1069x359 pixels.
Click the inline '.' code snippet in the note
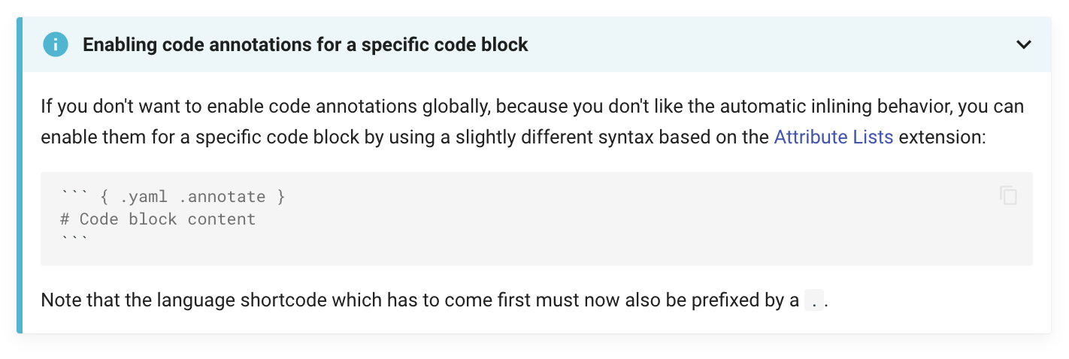[813, 300]
